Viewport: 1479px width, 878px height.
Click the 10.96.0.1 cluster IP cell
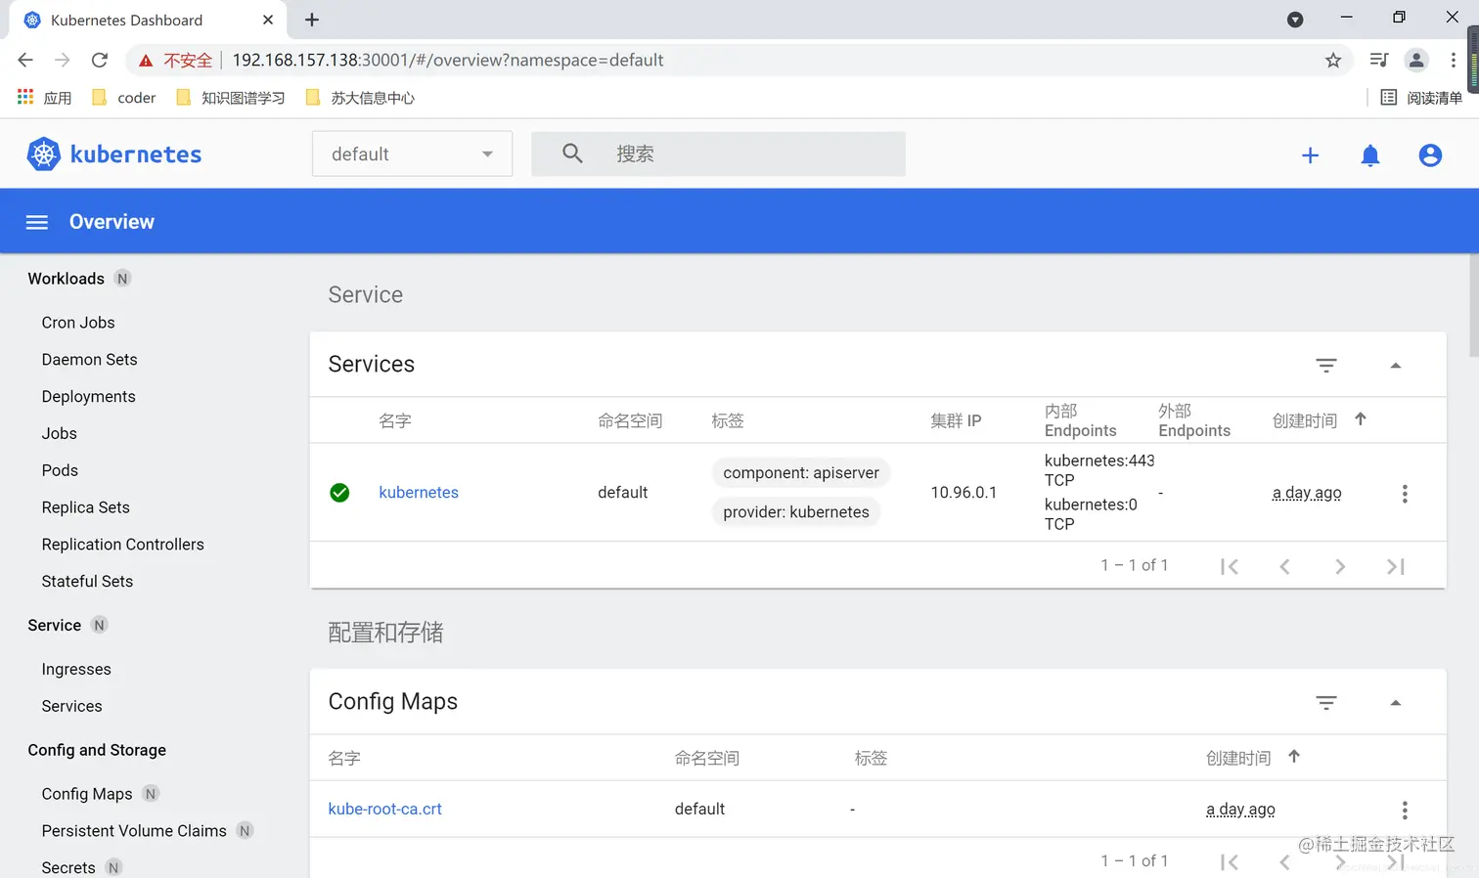964,493
